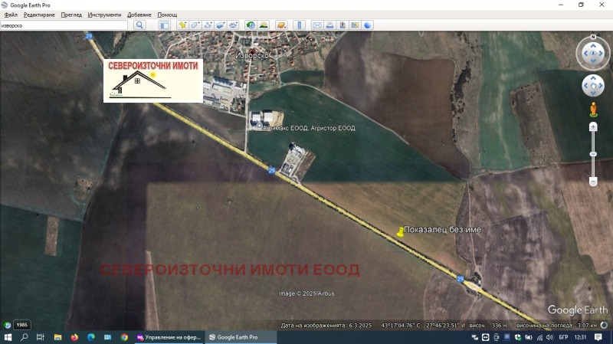Add an image overlay

[x=220, y=25]
